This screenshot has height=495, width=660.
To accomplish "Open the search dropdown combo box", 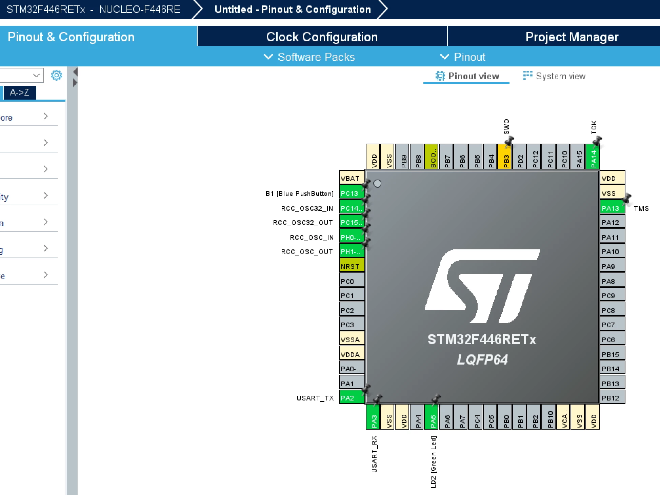I will (x=21, y=75).
